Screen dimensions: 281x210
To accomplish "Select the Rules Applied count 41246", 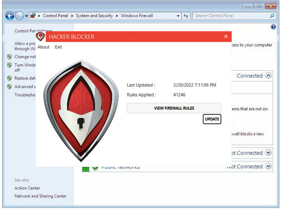I will [179, 95].
